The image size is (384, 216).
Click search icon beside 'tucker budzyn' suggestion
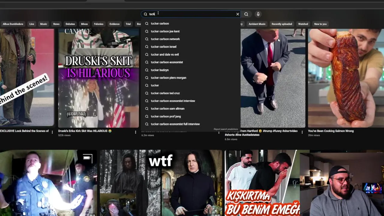[x=147, y=70]
